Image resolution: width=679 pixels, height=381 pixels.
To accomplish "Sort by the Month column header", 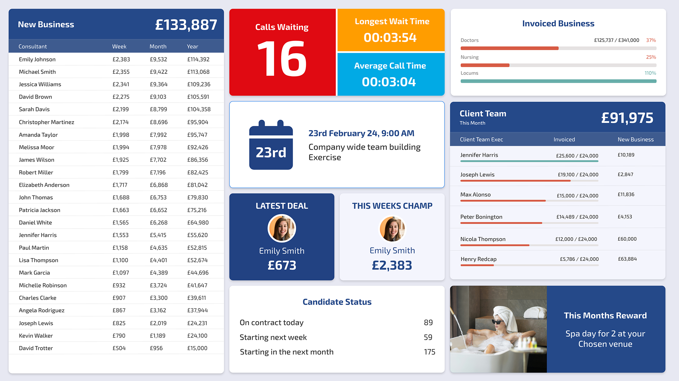I will (x=158, y=46).
